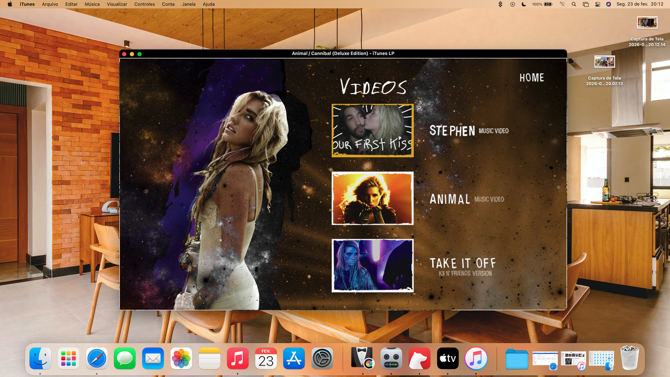This screenshot has width=670, height=377.
Task: Open the Ajuda menu
Action: tap(208, 4)
